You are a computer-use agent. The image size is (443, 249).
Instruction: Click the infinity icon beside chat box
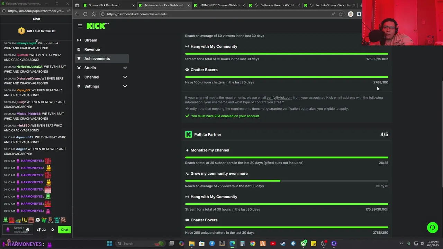(44, 230)
